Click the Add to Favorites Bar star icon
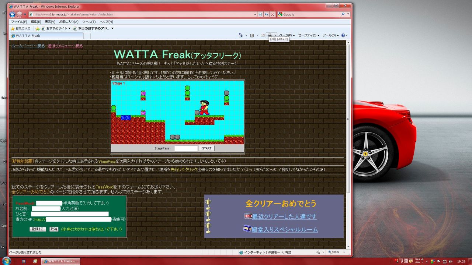The height and width of the screenshot is (265, 472). pyautogui.click(x=38, y=28)
